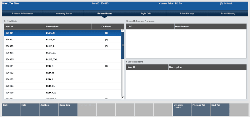Select item row 330104
Viewport: 250px width, 117px height.
coord(62,86)
